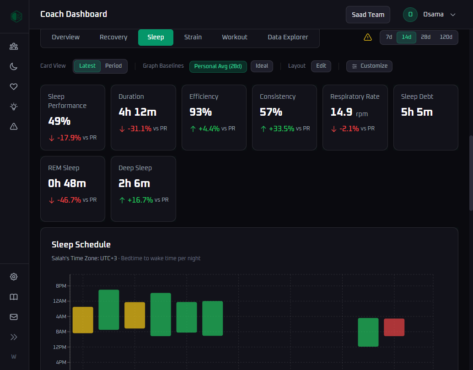Click the yellow warning icon near date range
473x370 pixels.
(368, 38)
